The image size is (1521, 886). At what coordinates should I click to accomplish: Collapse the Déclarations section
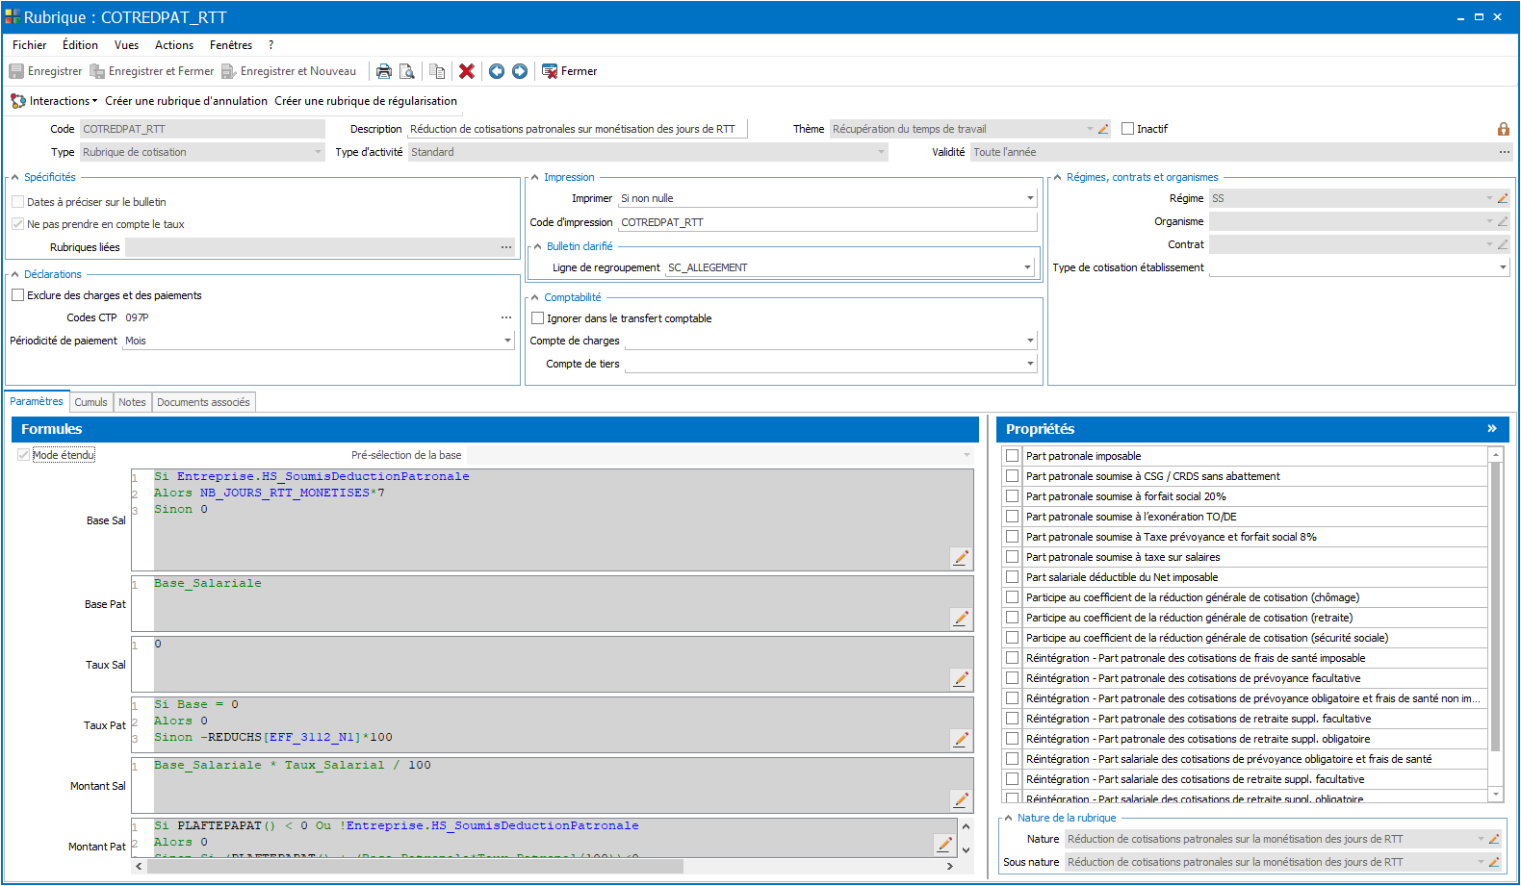tap(15, 274)
